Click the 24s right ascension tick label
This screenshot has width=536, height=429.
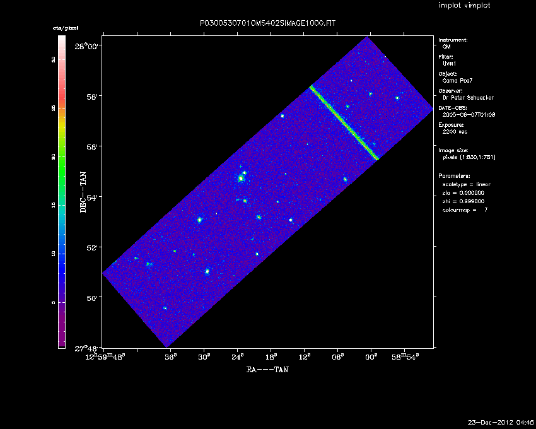click(x=238, y=357)
